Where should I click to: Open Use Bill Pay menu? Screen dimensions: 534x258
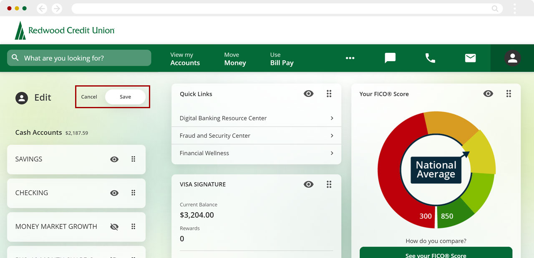[282, 59]
